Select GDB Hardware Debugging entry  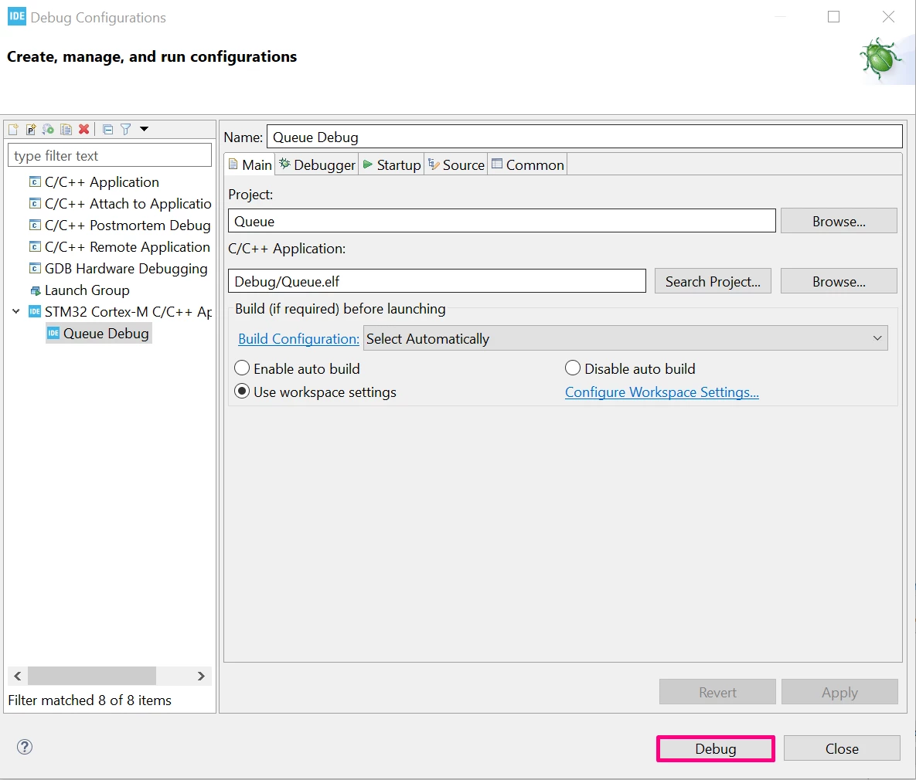(x=126, y=269)
